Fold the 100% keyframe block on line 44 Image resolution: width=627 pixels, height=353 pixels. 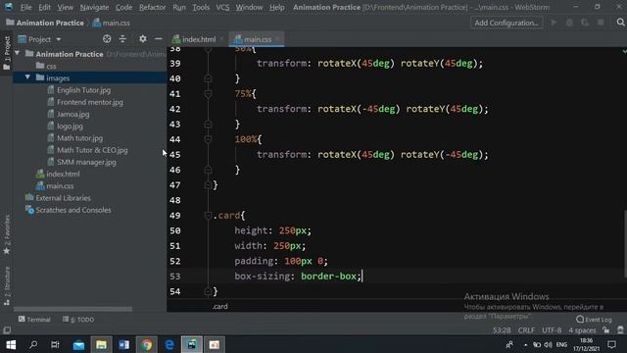[x=208, y=139]
